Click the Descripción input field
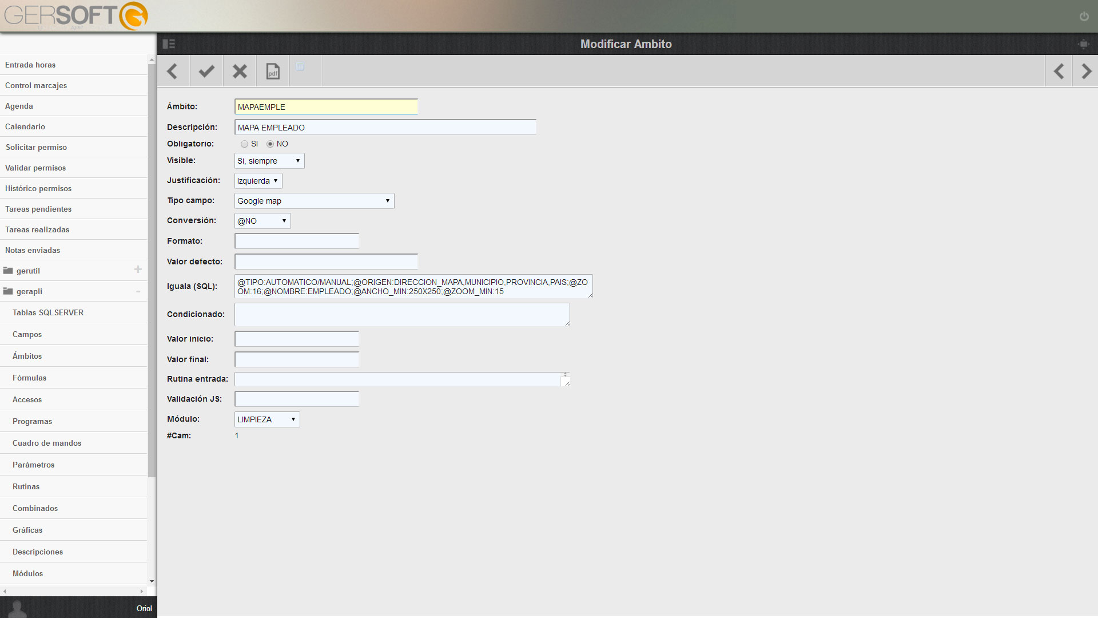 (x=385, y=128)
